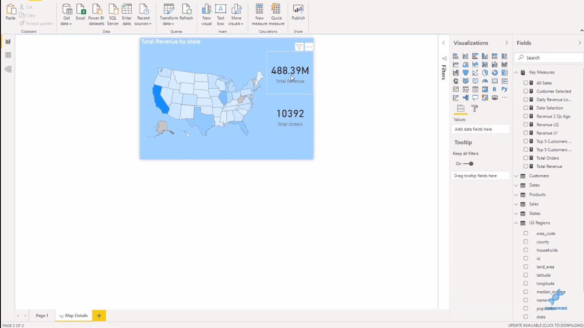Open the Fields well pane icon
Image resolution: width=584 pixels, height=328 pixels.
460,108
